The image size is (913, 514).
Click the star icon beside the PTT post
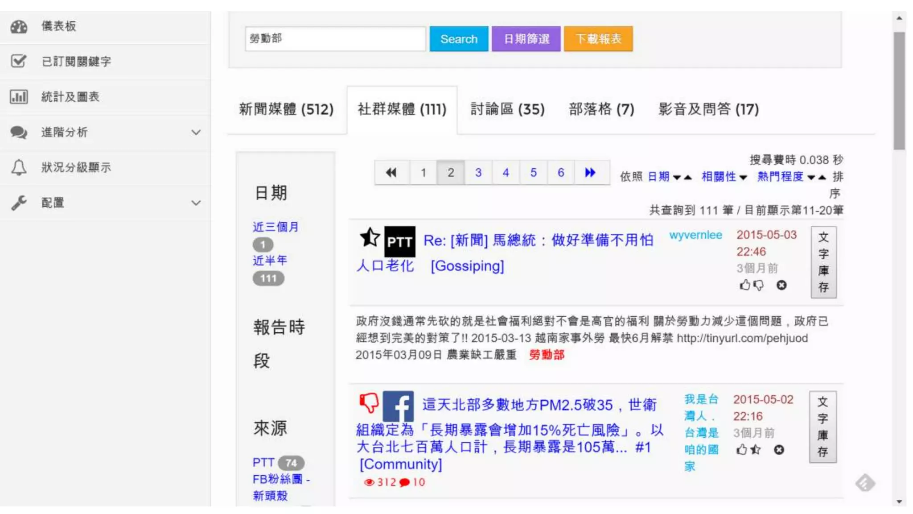coord(370,237)
